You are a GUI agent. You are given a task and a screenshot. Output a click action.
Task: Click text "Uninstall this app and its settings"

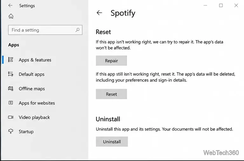click(128, 129)
